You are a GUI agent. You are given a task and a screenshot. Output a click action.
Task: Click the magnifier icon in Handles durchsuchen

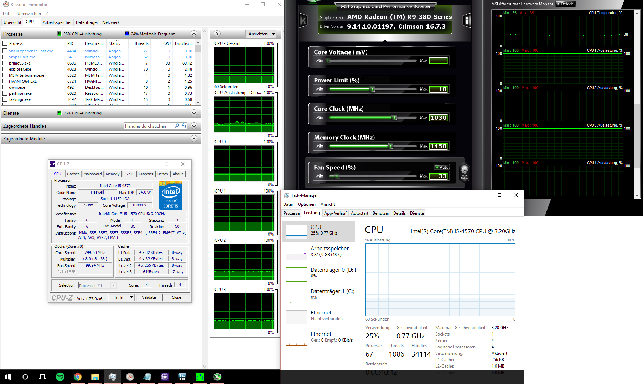tap(177, 126)
